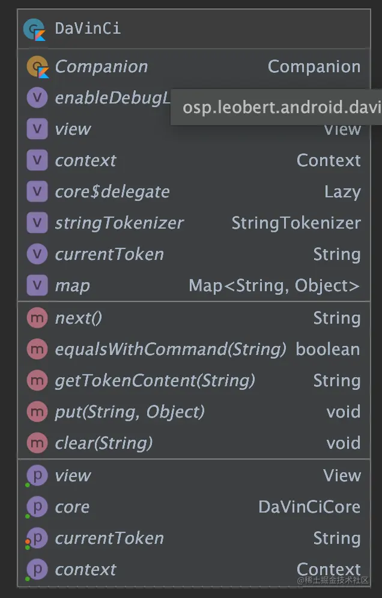Viewport: 382px width, 598px height.
Task: Select the context field entry
Action: pos(85,160)
